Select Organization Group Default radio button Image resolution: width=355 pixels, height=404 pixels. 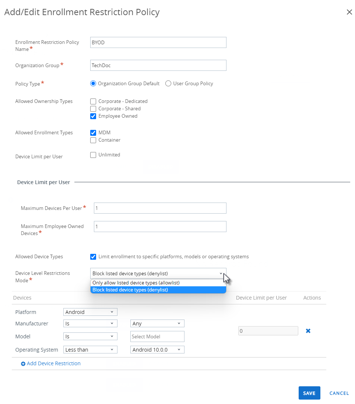tap(93, 83)
